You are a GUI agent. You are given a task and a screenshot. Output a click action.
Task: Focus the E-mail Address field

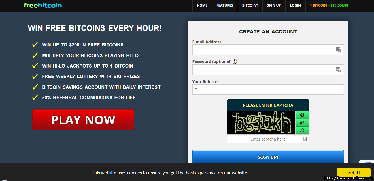pos(262,50)
